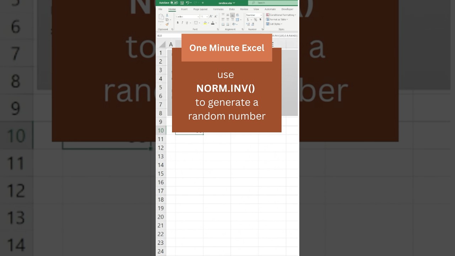The image size is (455, 256).
Task: Open the File tab
Action: (160, 9)
